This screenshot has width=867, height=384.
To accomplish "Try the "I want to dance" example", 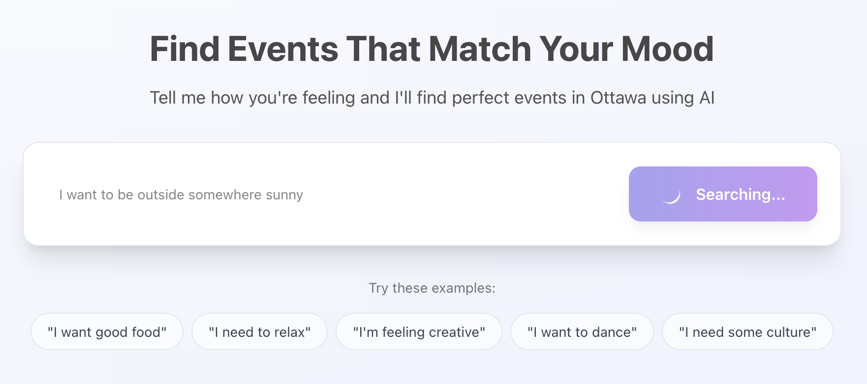I will coord(582,332).
